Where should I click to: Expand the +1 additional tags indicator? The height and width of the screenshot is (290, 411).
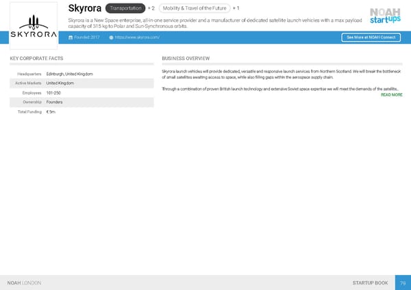236,8
